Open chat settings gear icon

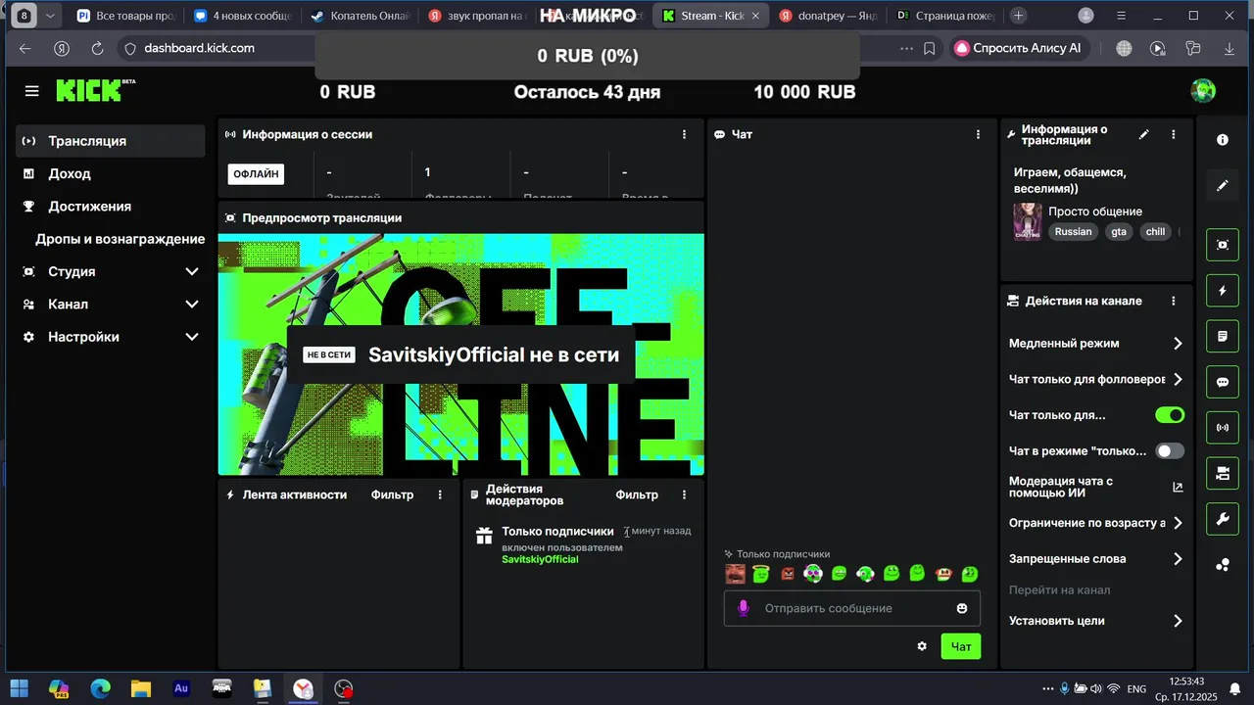click(922, 646)
